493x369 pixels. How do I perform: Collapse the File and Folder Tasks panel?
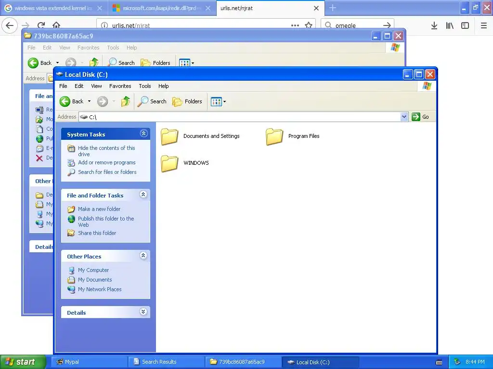click(x=143, y=195)
